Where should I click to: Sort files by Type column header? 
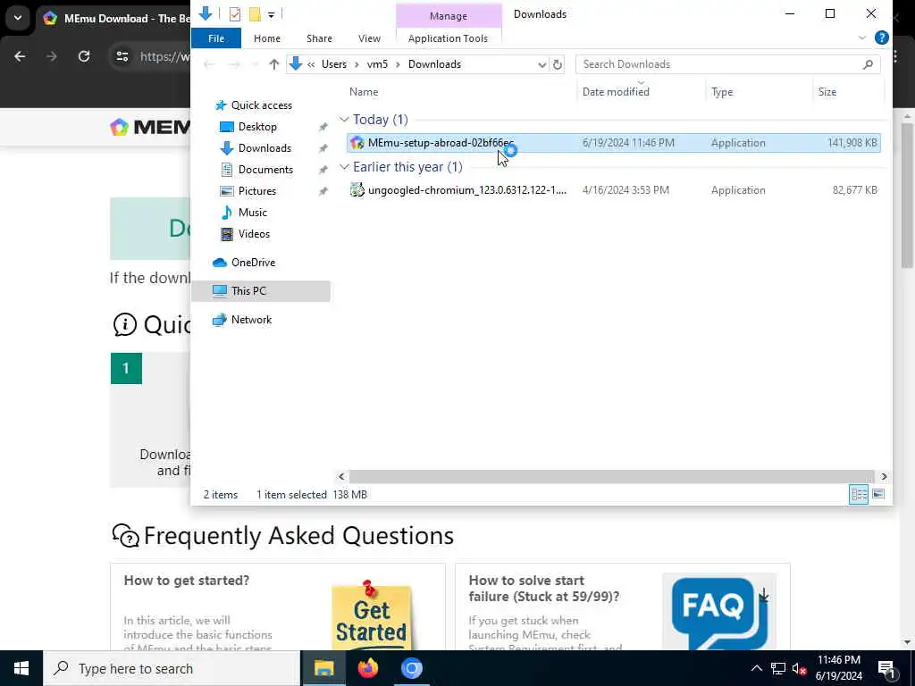(722, 92)
